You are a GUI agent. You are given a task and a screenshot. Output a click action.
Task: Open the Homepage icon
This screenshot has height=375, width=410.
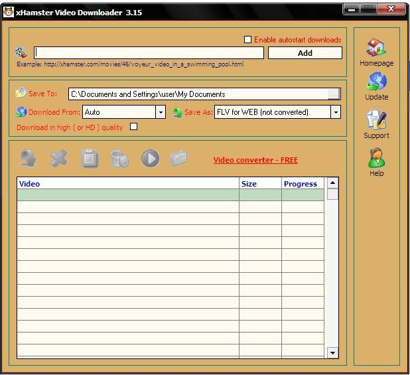pyautogui.click(x=376, y=47)
